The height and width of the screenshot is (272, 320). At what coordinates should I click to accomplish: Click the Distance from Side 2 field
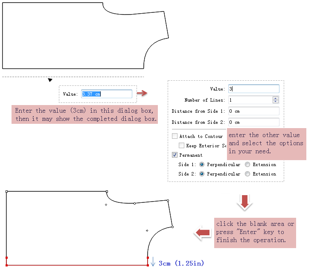pos(253,122)
